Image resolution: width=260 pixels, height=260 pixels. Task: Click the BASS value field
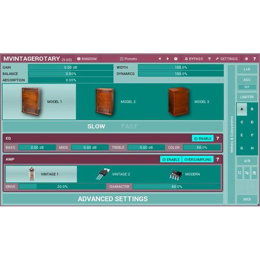[37, 148]
